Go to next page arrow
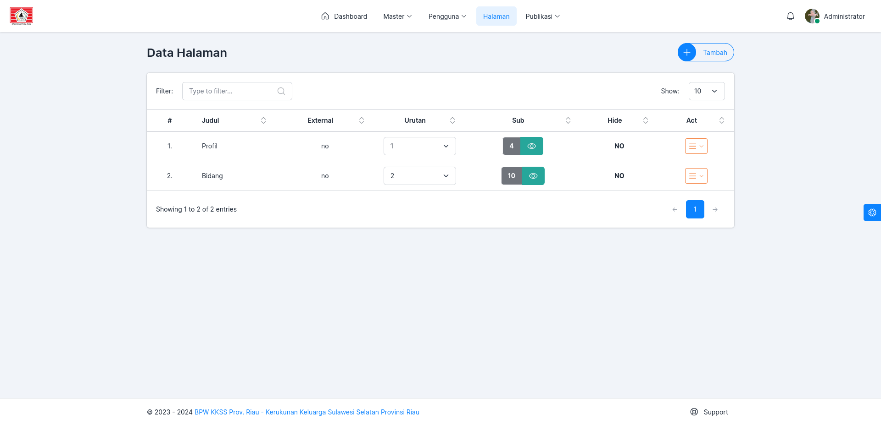881x425 pixels. [x=715, y=209]
